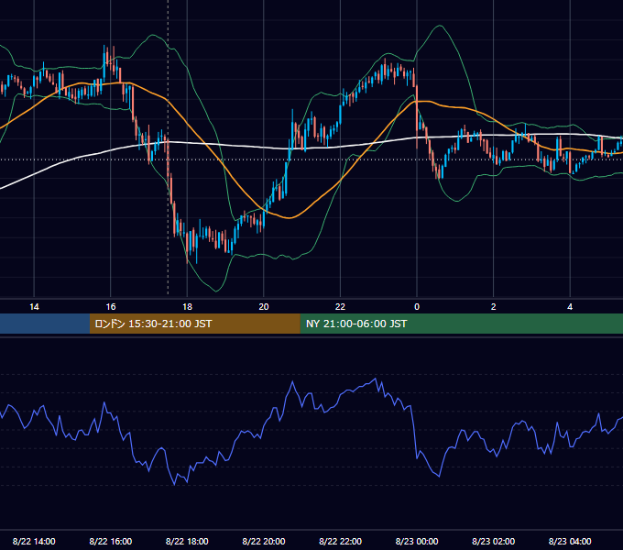Screen dimensions: 623x550
Task: Click the 8/22 14:00 date label
Action: click(x=34, y=541)
